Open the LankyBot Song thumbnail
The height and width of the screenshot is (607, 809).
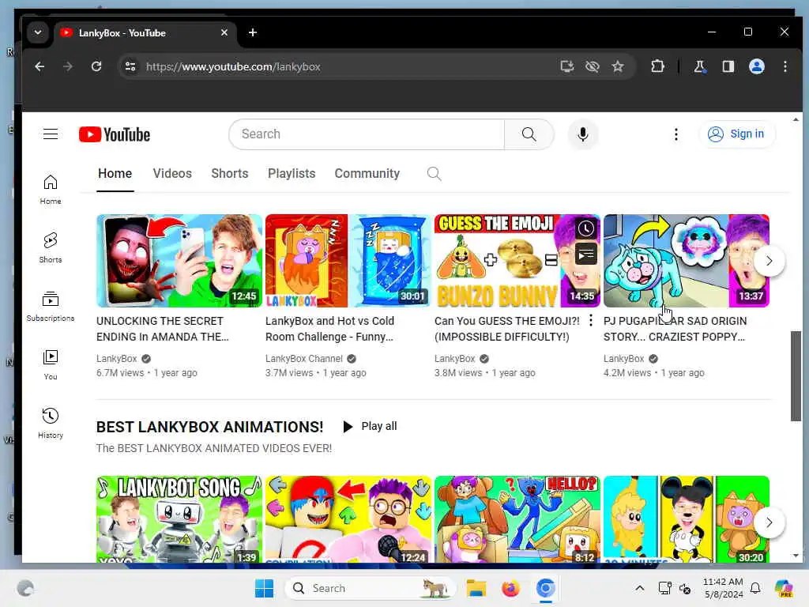click(179, 519)
